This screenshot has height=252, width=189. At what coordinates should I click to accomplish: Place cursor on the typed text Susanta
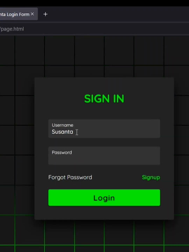(62, 132)
